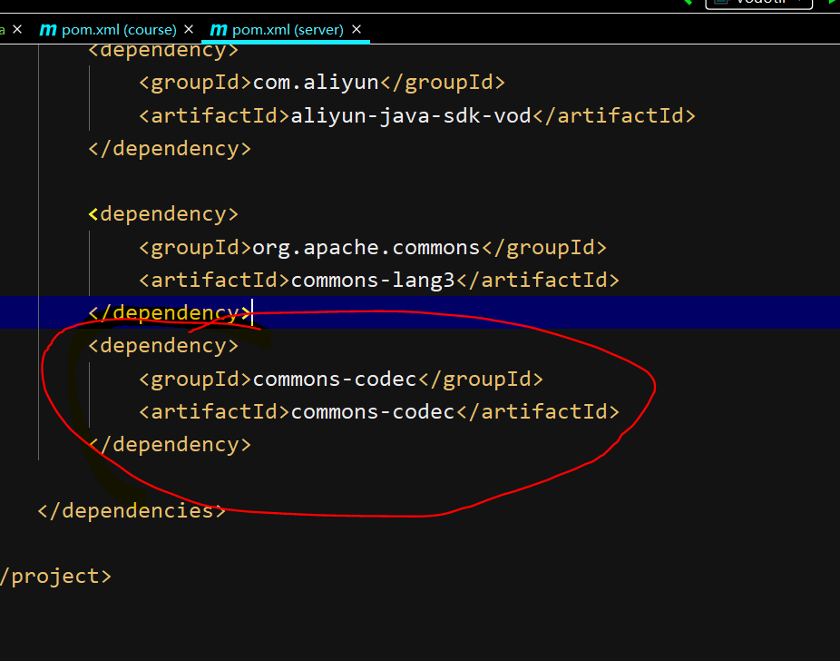Screen dimensions: 840x661
Task: Close the leftmost partially hidden tab
Action: click(x=17, y=29)
